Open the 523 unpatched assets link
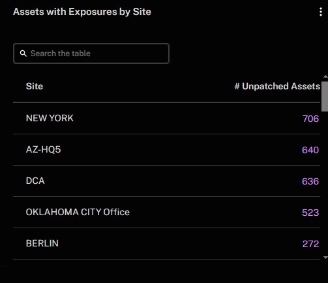The width and height of the screenshot is (328, 283). tap(310, 213)
